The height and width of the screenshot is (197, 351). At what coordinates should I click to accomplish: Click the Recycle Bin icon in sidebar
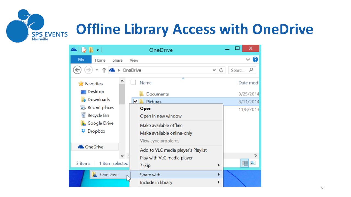pyautogui.click(x=83, y=115)
